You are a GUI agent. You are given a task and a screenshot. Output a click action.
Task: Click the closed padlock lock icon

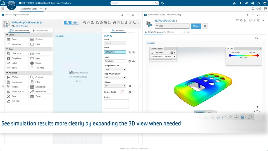pyautogui.click(x=126, y=23)
